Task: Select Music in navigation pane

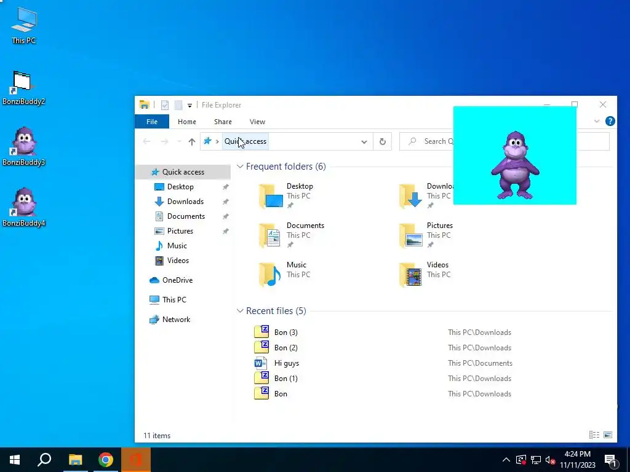Action: [177, 246]
